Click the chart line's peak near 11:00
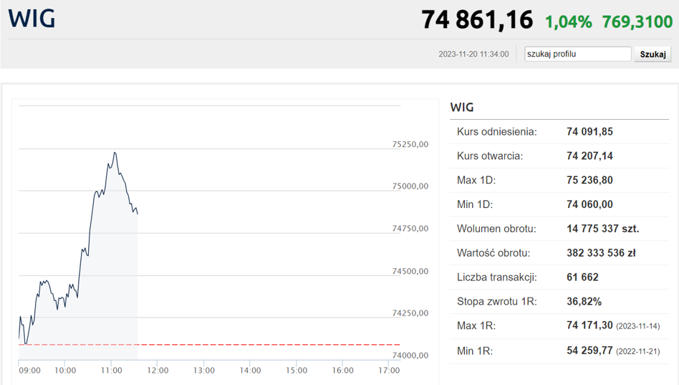The image size is (679, 385). click(115, 153)
